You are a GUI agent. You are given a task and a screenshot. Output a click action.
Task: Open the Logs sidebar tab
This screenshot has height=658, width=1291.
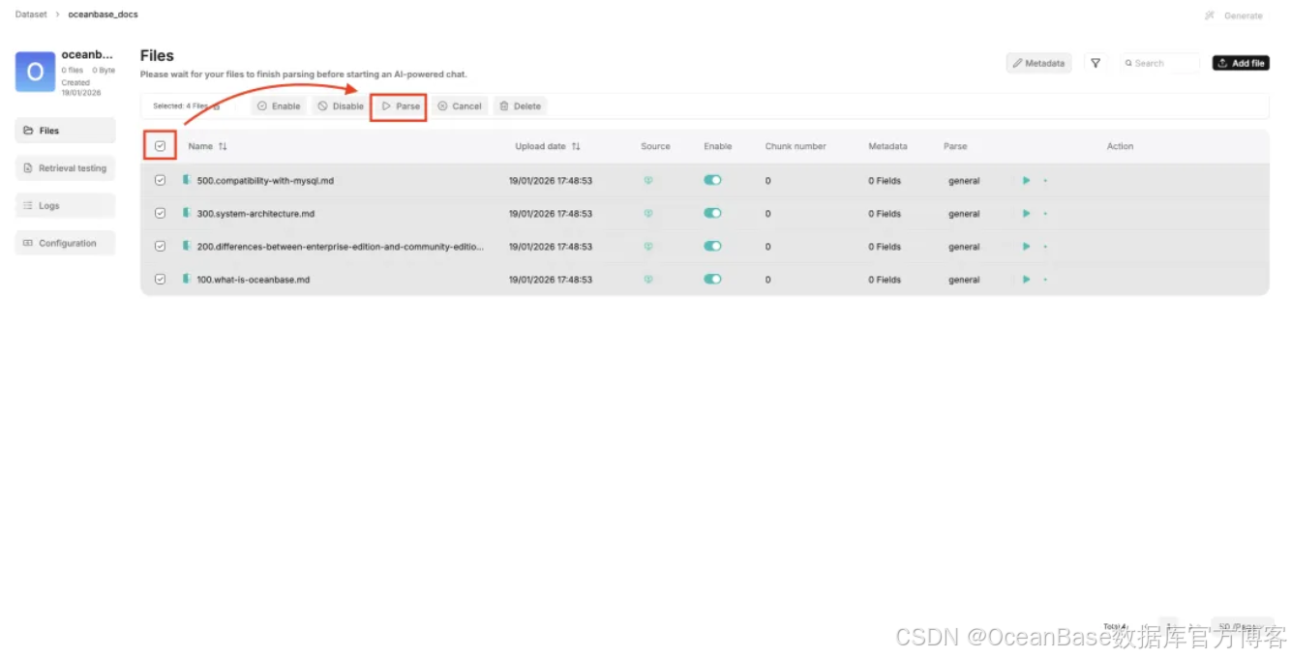click(65, 206)
